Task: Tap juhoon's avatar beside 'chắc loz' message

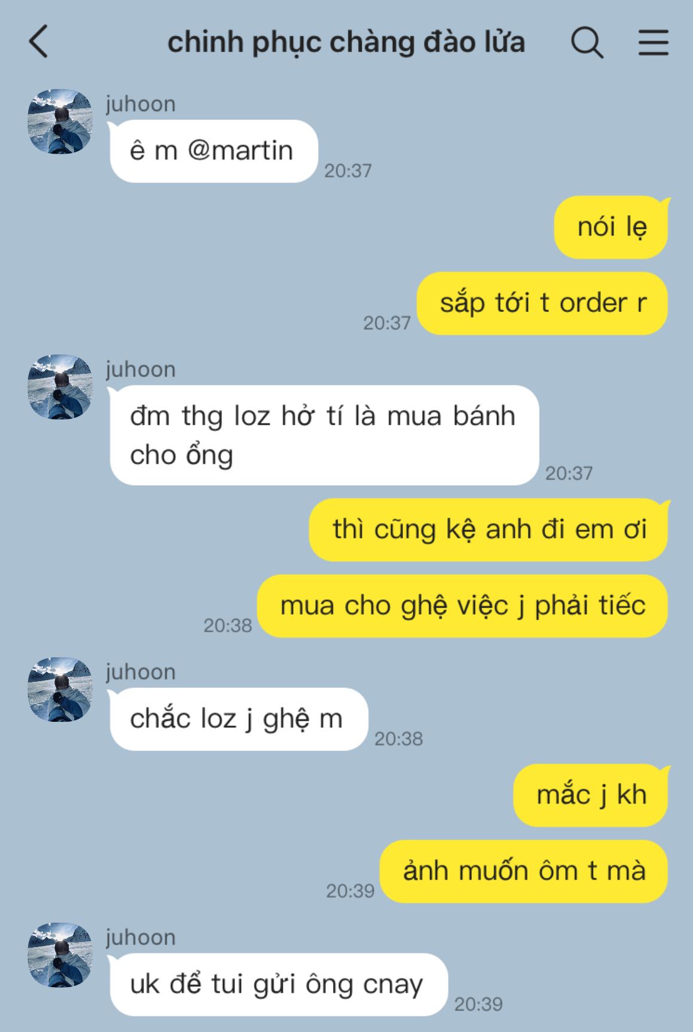Action: coord(60,689)
